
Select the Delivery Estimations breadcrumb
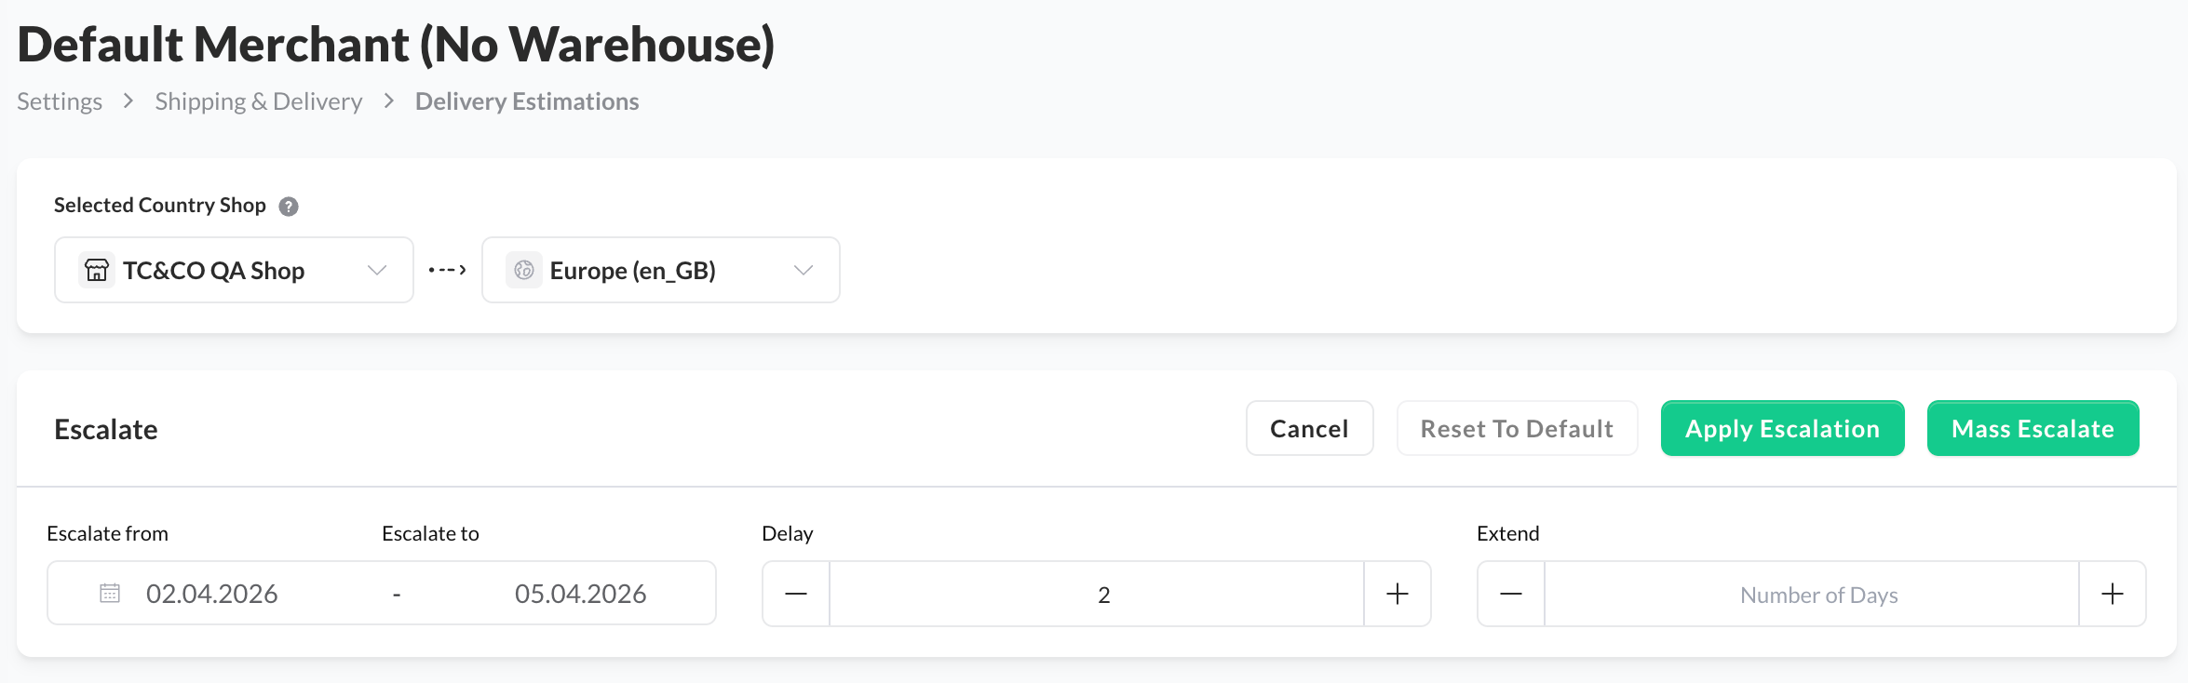pyautogui.click(x=527, y=101)
